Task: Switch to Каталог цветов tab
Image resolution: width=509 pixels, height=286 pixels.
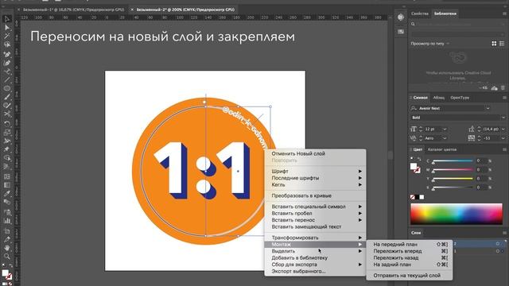Action: 442,149
